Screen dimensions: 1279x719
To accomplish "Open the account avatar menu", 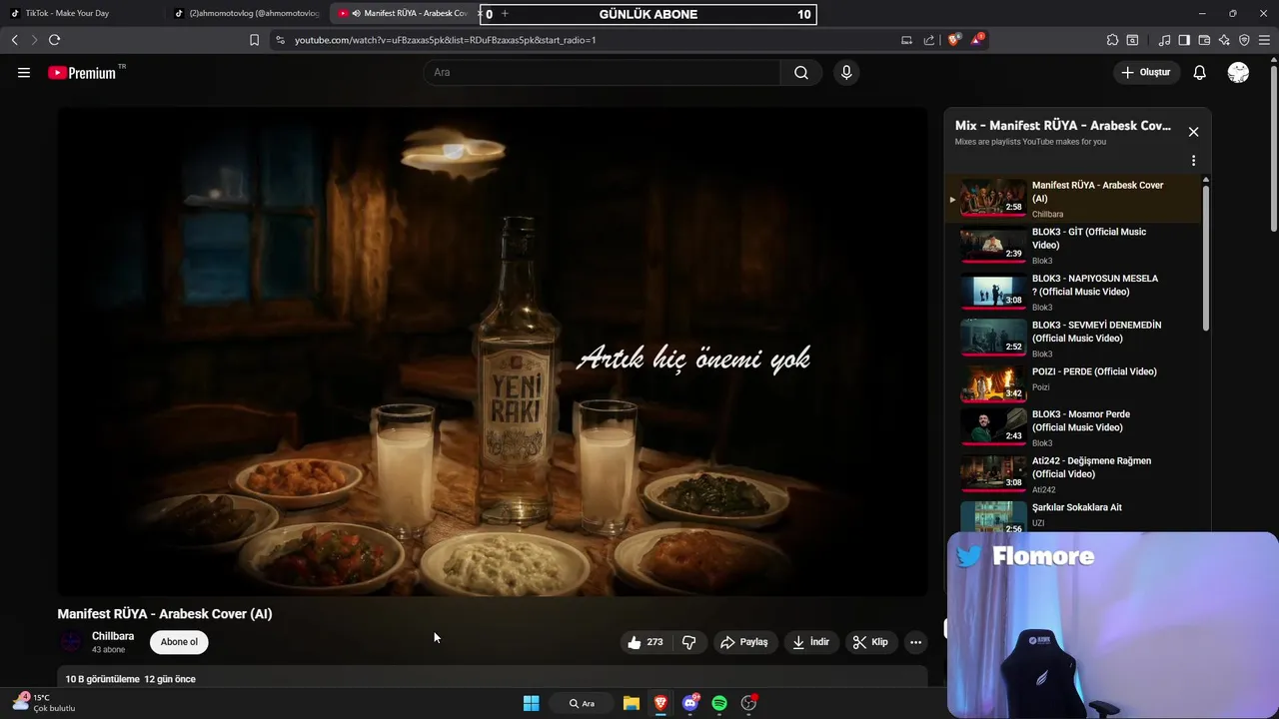I will tap(1238, 73).
